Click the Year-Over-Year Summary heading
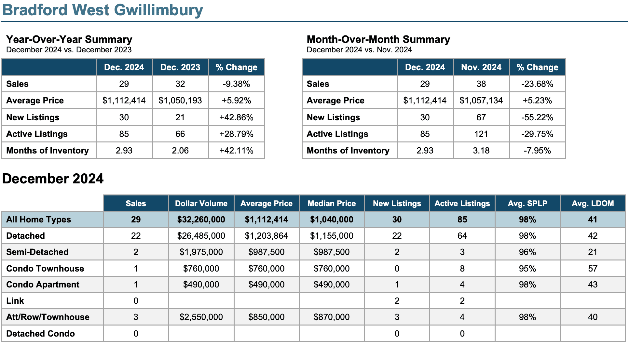This screenshot has height=346, width=630. 69,39
